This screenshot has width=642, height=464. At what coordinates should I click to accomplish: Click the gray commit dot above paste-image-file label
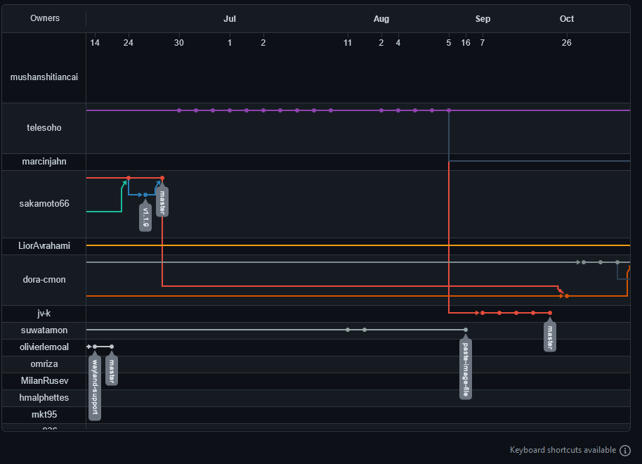click(466, 330)
